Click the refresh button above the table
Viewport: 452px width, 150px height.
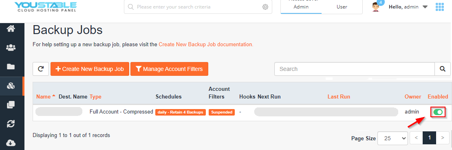pos(41,69)
